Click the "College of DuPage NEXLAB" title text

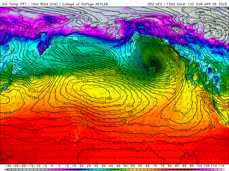[85, 4]
